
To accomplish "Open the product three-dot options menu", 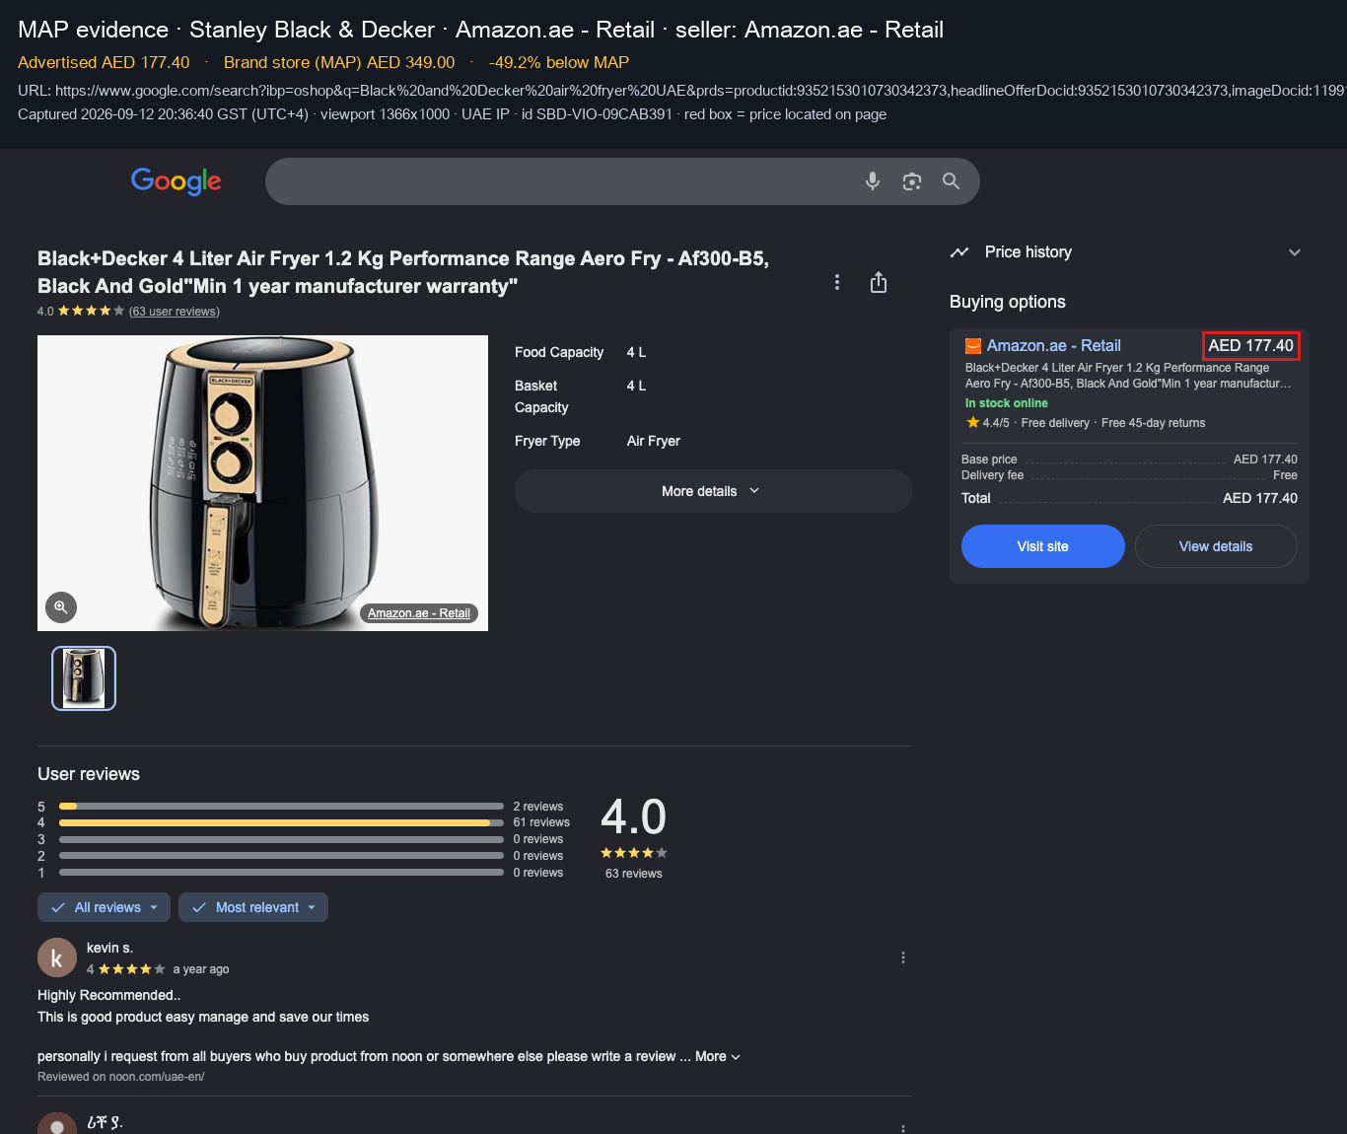I will (837, 282).
